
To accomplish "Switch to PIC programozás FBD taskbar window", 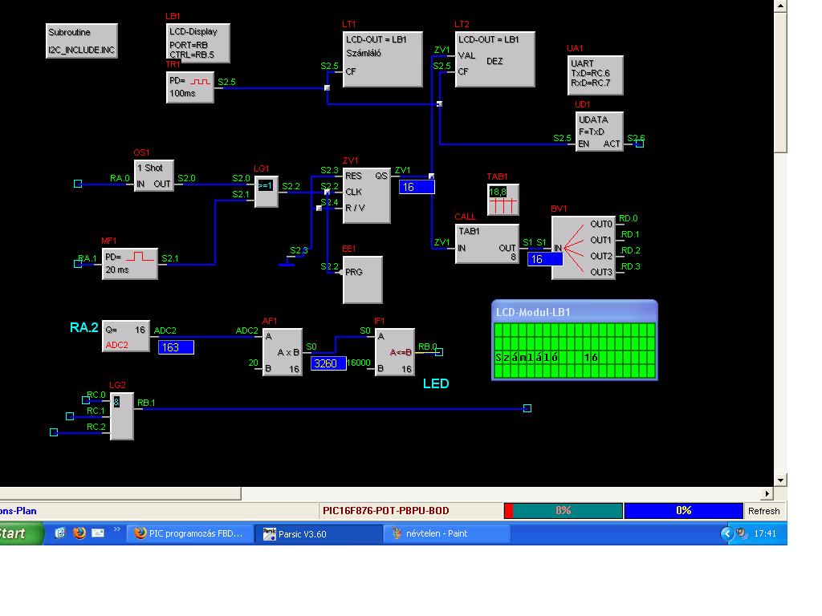I will [189, 533].
